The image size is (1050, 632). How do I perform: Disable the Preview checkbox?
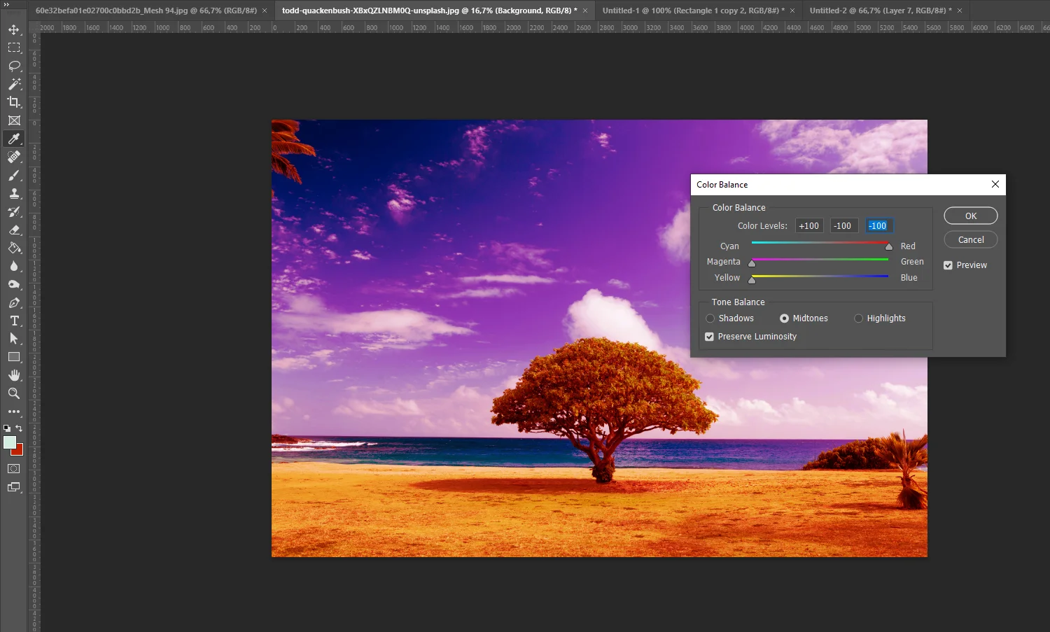(948, 265)
